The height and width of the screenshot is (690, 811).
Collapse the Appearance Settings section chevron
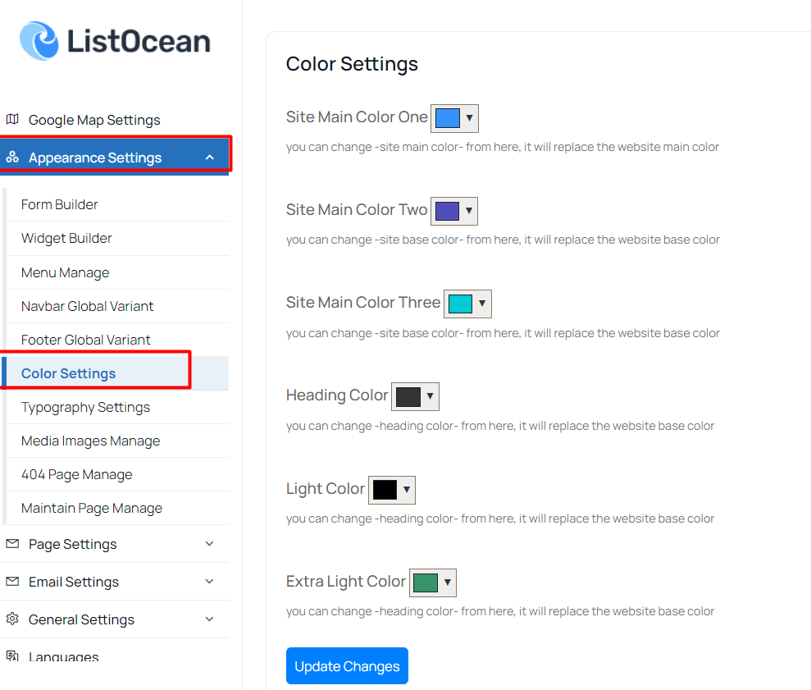click(209, 158)
